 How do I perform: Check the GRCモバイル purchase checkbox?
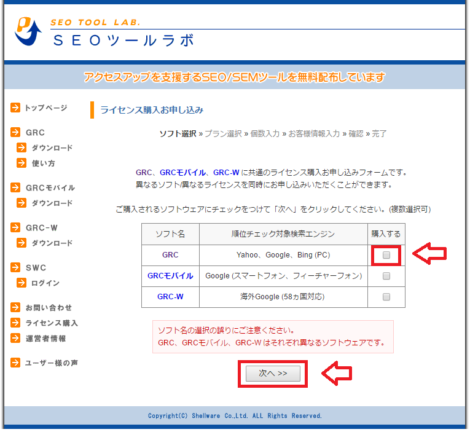coord(386,276)
